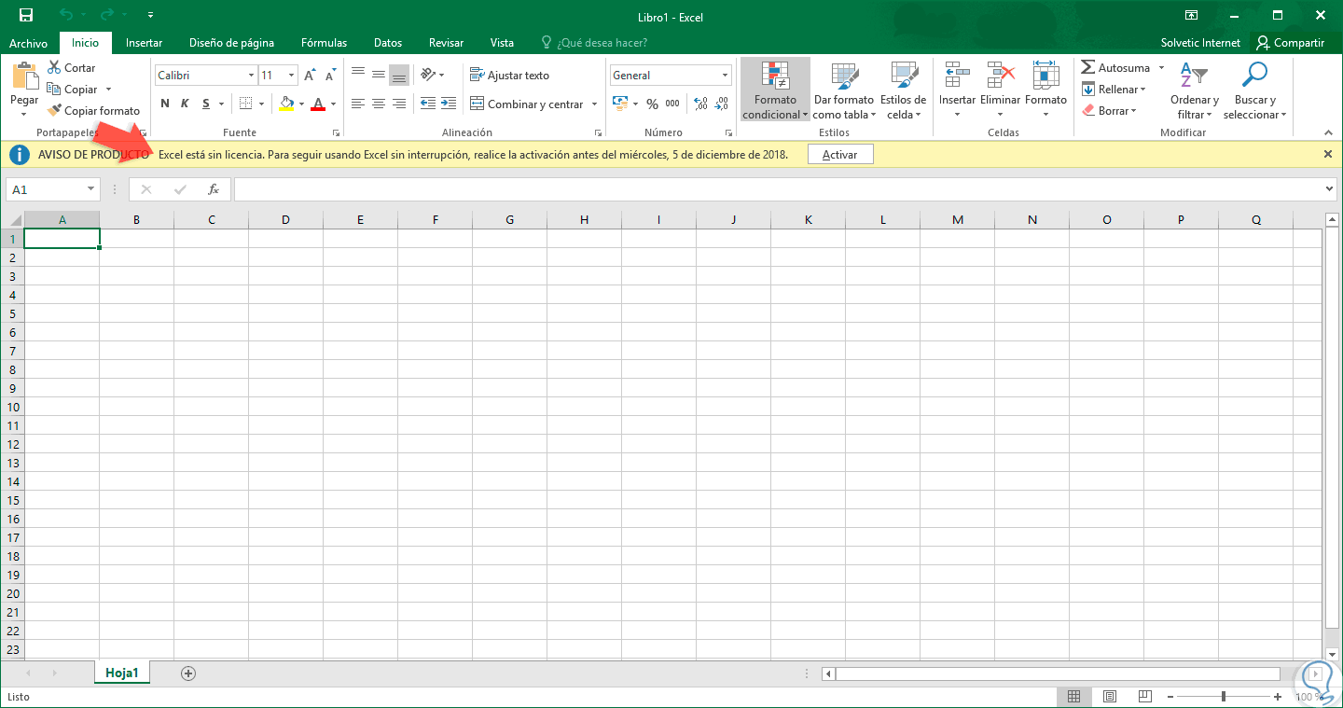Increase the font size

click(x=310, y=76)
